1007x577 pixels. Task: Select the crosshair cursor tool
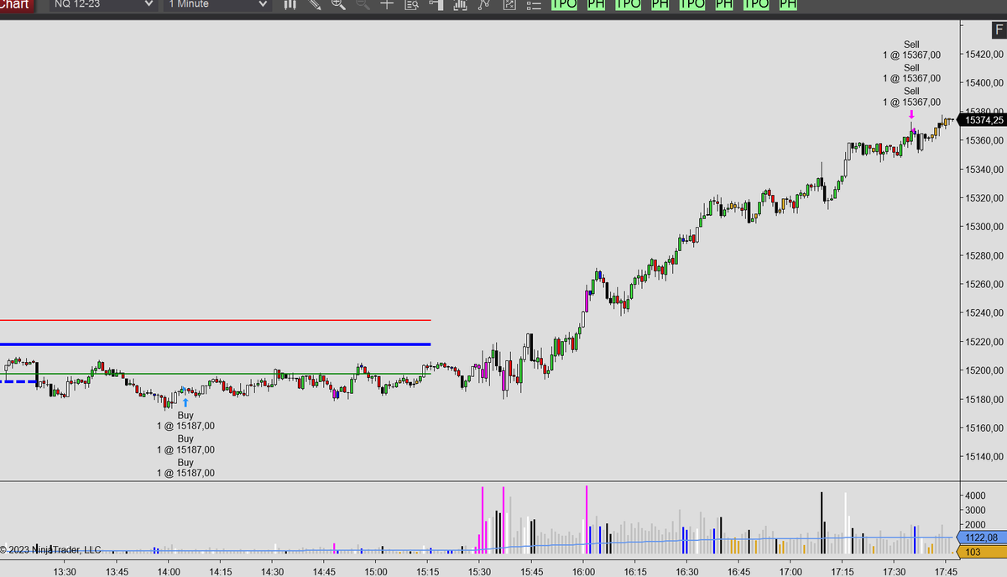[387, 5]
